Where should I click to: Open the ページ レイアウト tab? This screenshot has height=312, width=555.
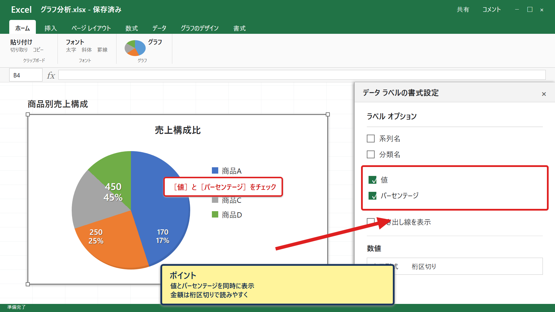(x=91, y=28)
